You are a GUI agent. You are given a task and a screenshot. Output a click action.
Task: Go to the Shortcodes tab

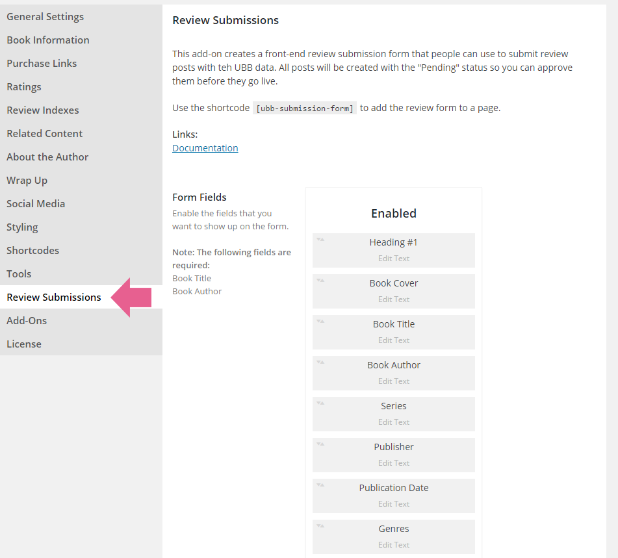pos(81,251)
